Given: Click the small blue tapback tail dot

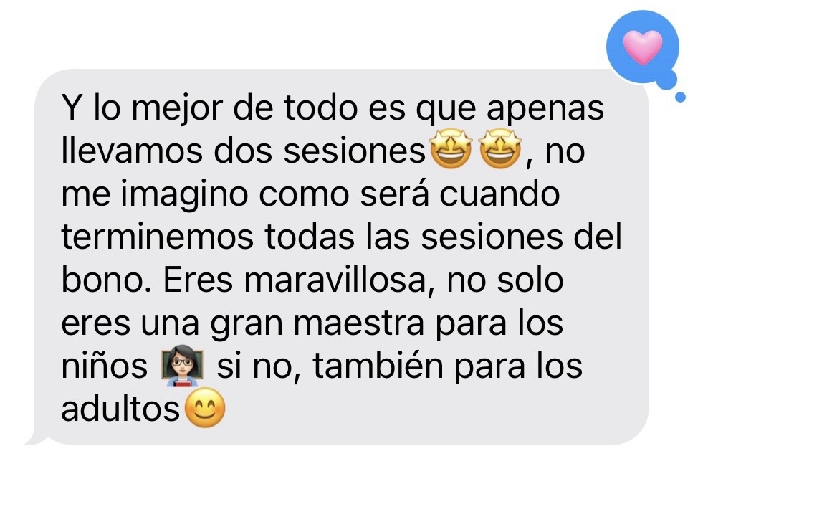Looking at the screenshot, I should tap(680, 98).
